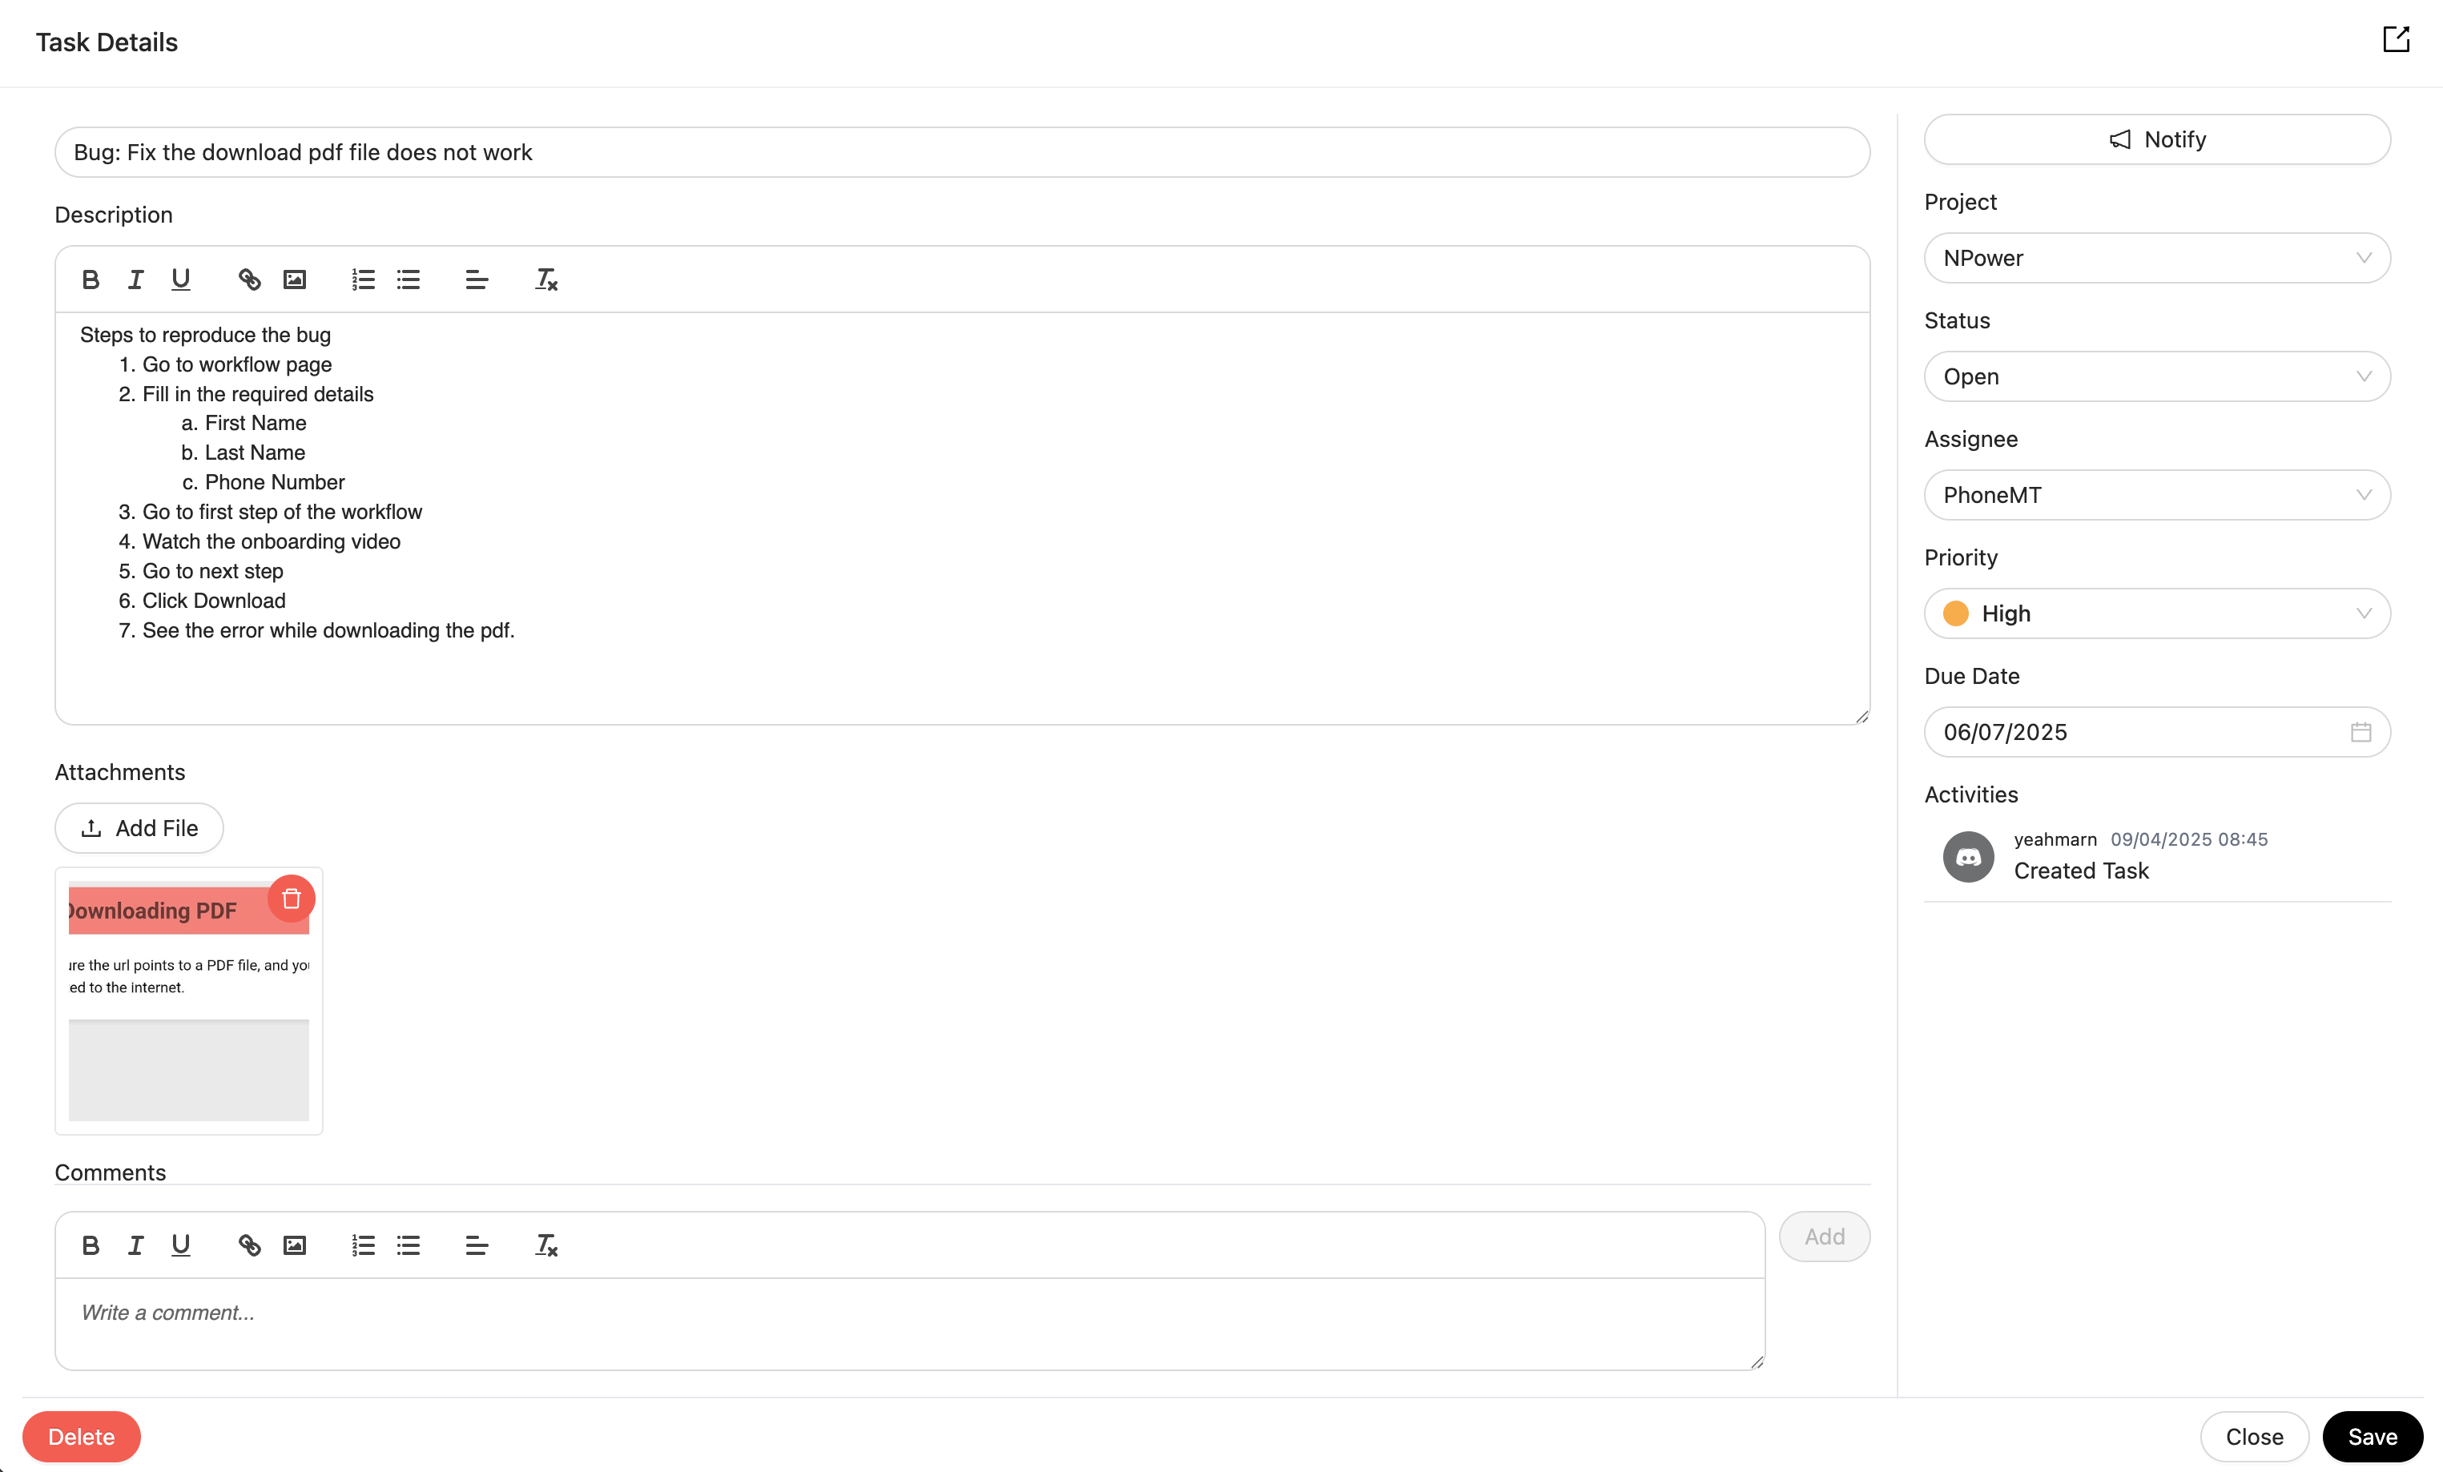Screen dimensions: 2443x1472
Task: Open the High priority selector
Action: [x=2156, y=613]
